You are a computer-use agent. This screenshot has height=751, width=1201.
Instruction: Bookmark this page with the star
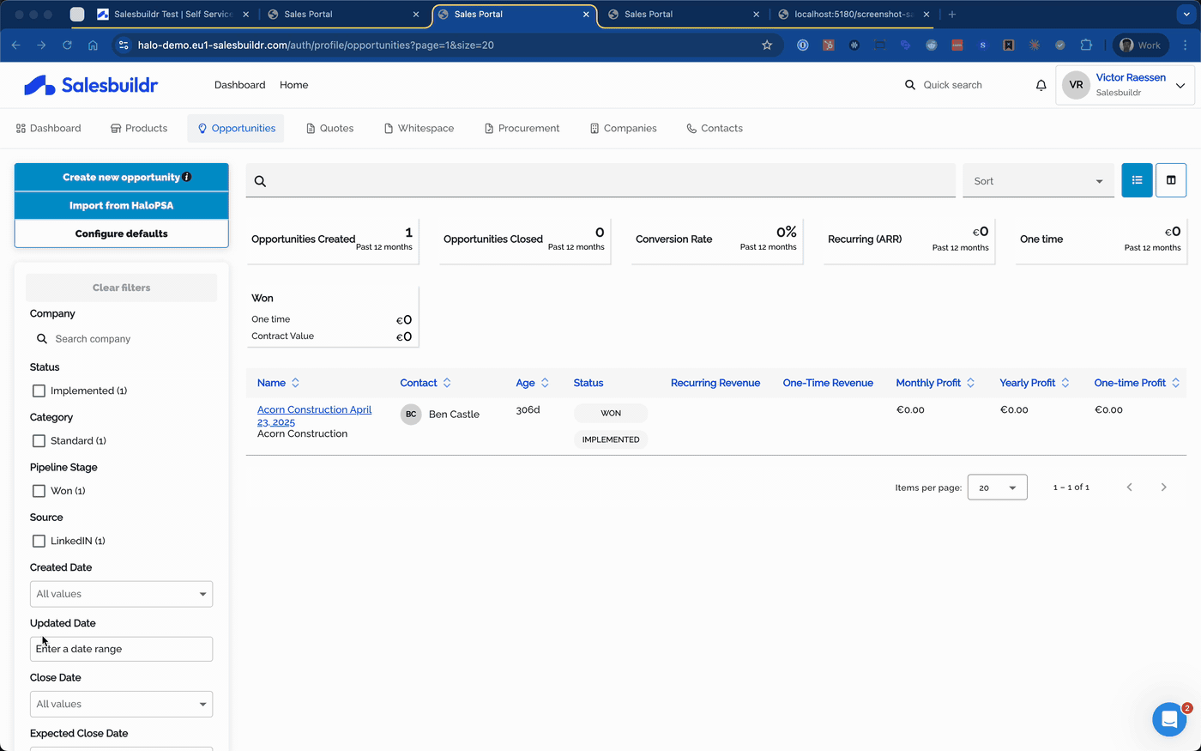pos(767,45)
